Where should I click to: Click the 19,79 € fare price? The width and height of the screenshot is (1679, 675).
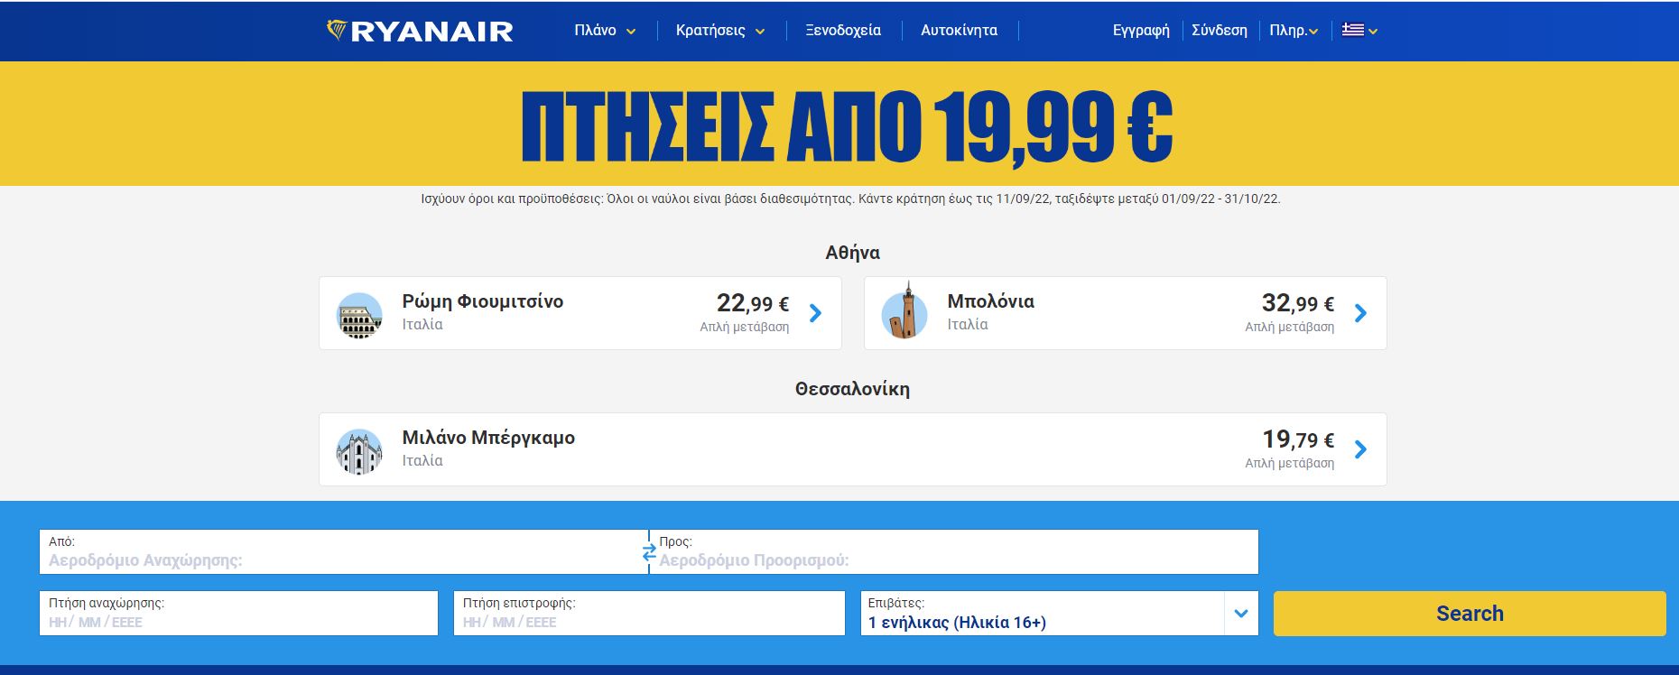coord(1298,439)
